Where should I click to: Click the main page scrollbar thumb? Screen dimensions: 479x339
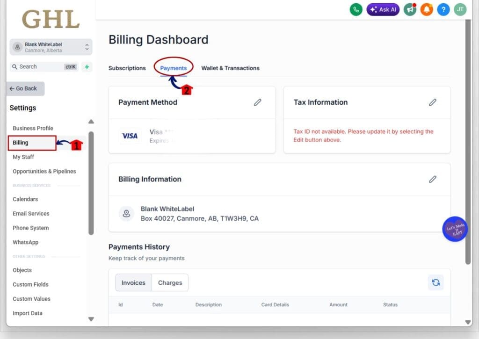[468, 142]
